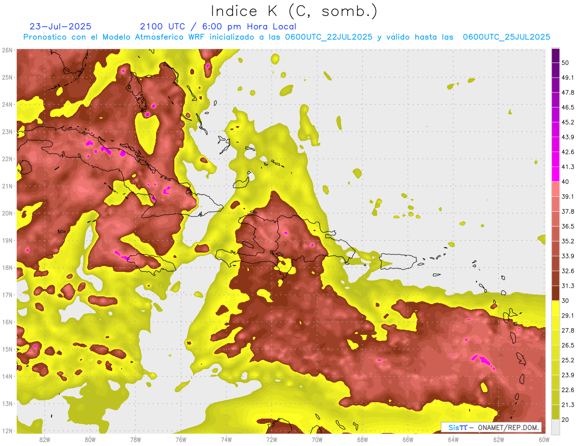
Task: Click the '66W' longitude label
Action: [x=408, y=439]
